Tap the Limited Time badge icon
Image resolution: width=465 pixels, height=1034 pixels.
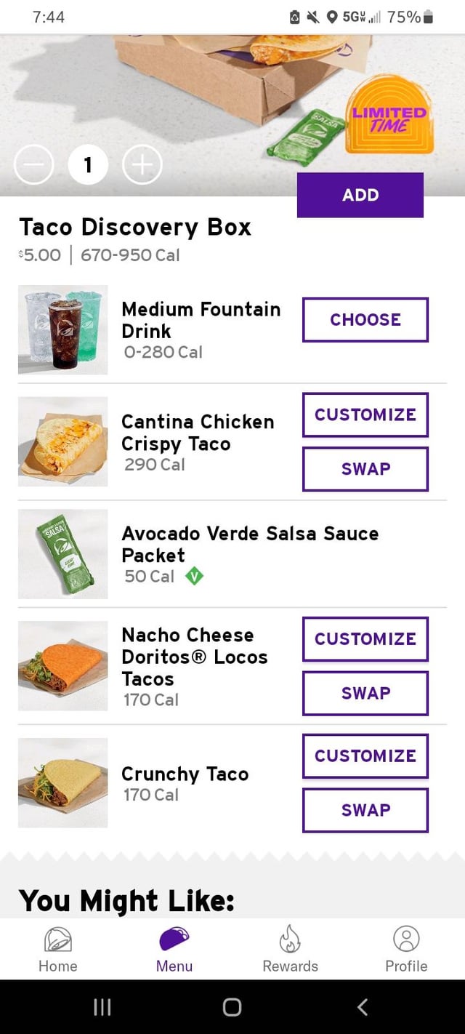click(x=389, y=115)
